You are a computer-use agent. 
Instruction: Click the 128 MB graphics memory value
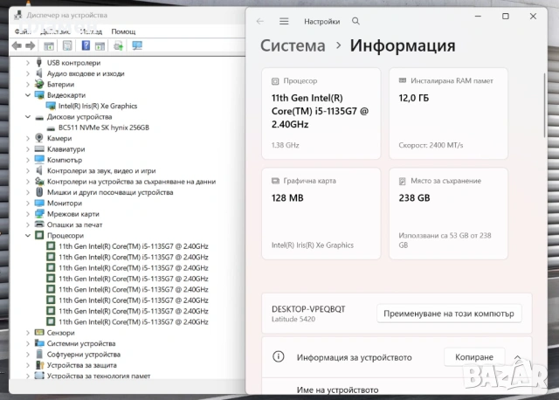click(287, 198)
